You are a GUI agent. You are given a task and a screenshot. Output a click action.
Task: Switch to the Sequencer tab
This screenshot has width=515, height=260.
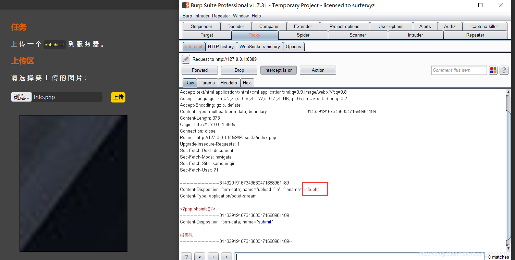(201, 26)
